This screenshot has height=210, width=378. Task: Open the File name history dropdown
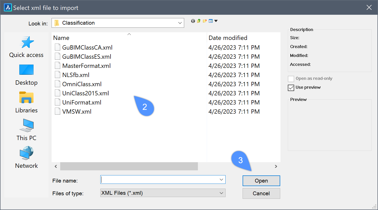pos(221,180)
